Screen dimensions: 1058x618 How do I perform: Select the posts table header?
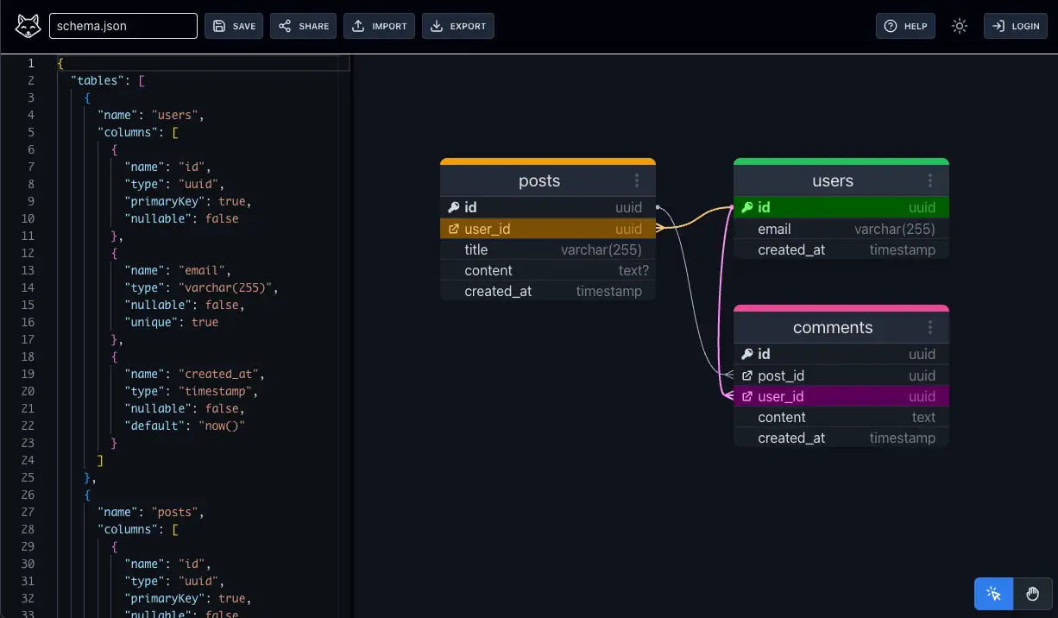pyautogui.click(x=548, y=180)
